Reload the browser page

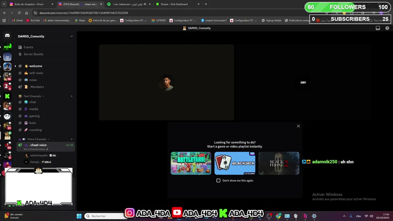19,13
